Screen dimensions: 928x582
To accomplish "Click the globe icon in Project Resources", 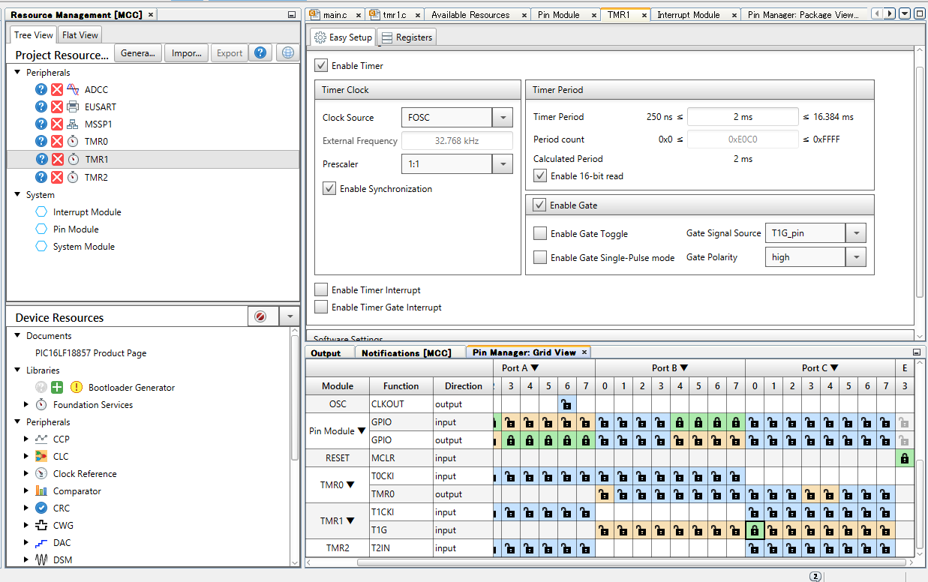I will pos(287,52).
